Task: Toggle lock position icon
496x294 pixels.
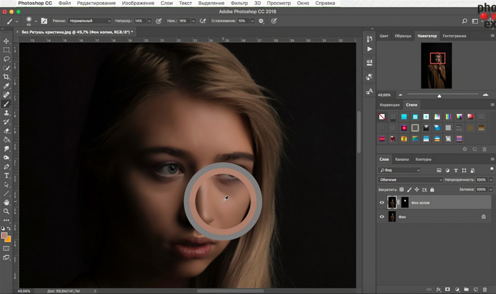Action: (x=417, y=190)
